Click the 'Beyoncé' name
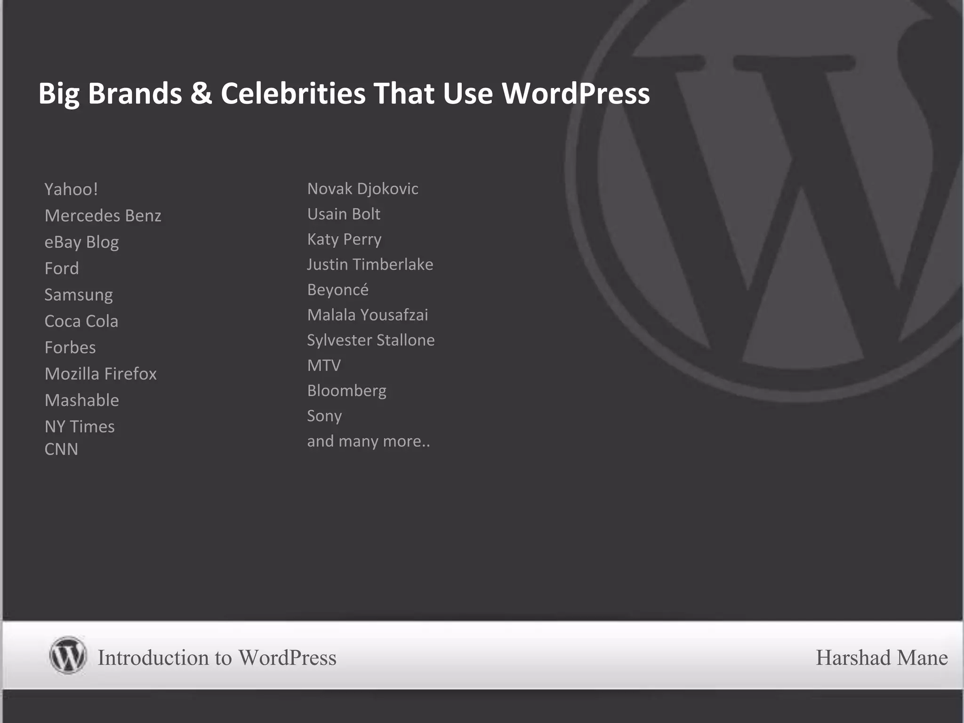Viewport: 964px width, 723px height. (338, 290)
